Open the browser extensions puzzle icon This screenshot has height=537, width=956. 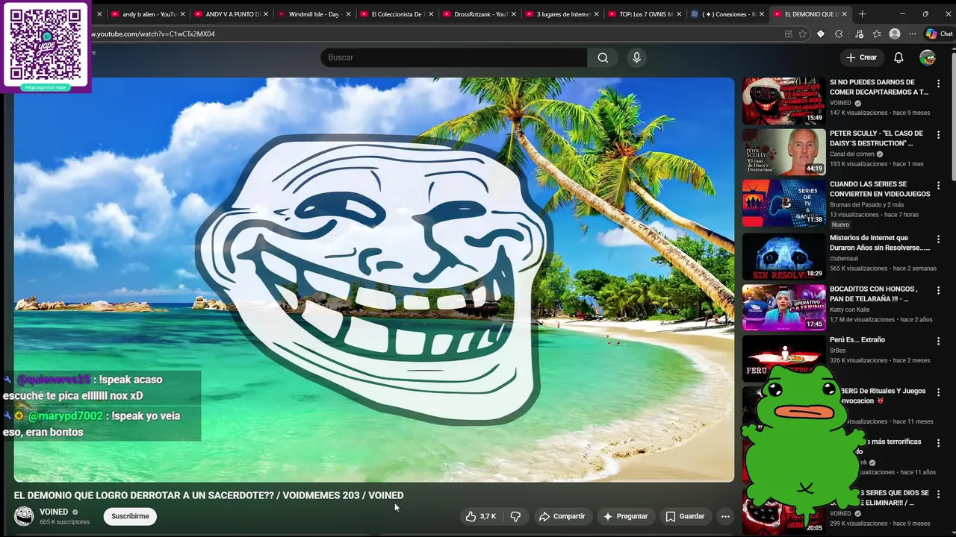tap(839, 34)
